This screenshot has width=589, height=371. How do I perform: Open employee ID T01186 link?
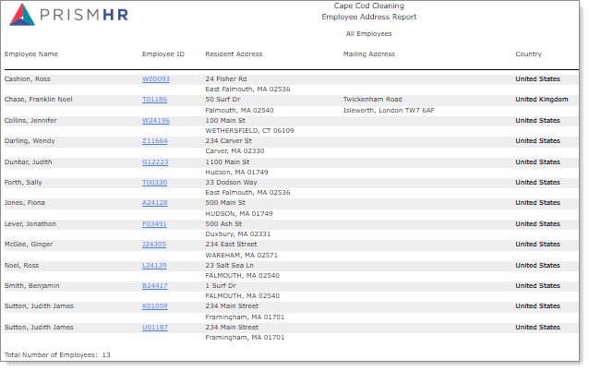pyautogui.click(x=154, y=100)
